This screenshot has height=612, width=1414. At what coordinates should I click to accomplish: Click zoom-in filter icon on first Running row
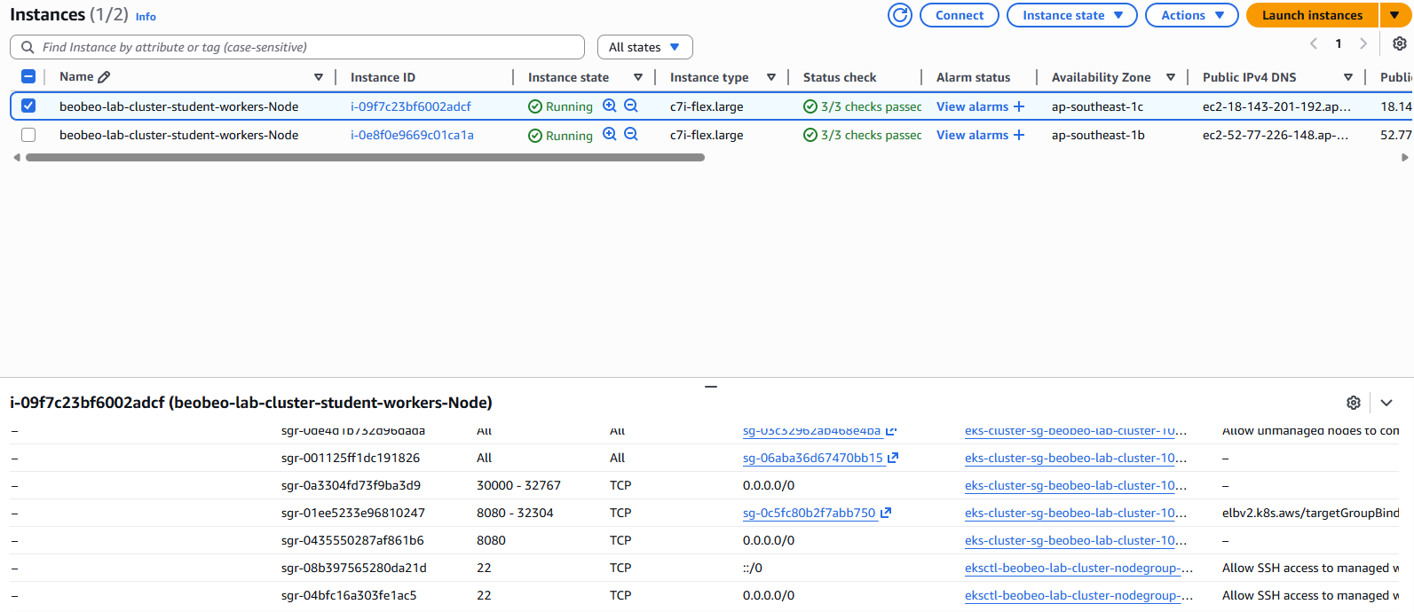click(x=610, y=106)
